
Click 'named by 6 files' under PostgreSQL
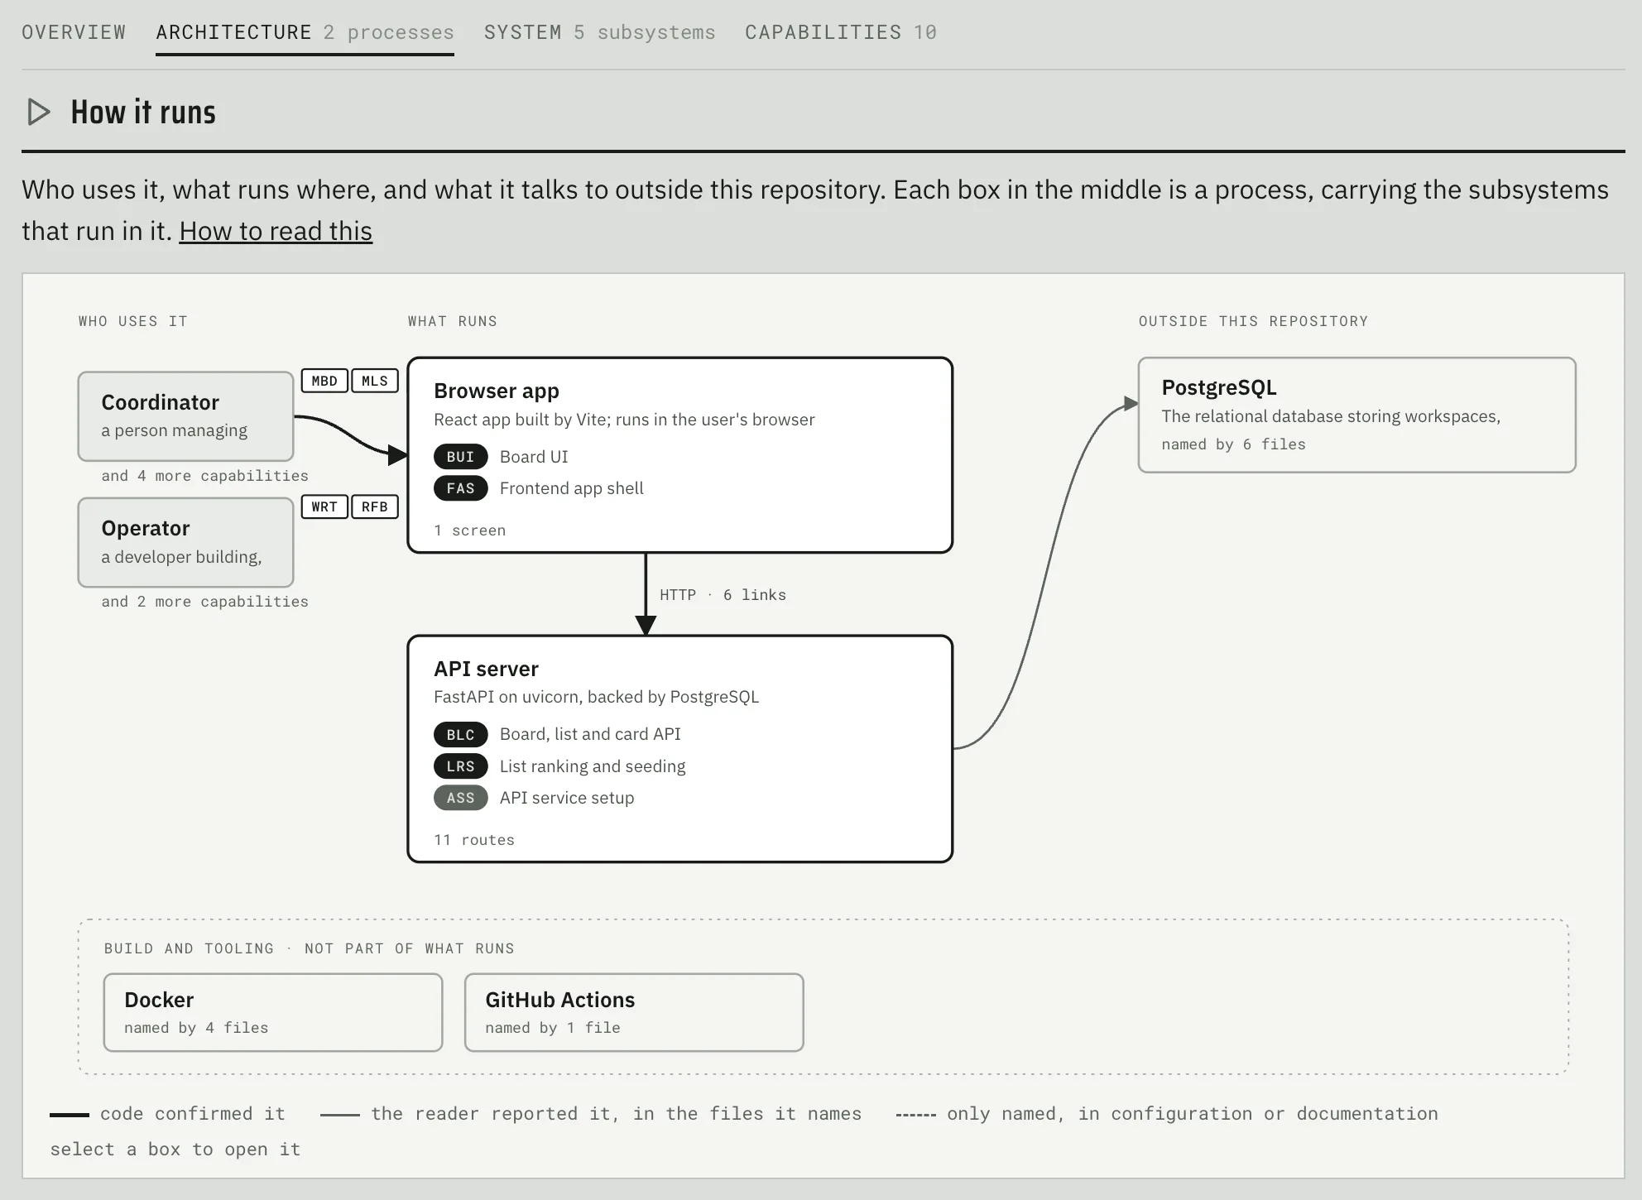tap(1233, 444)
